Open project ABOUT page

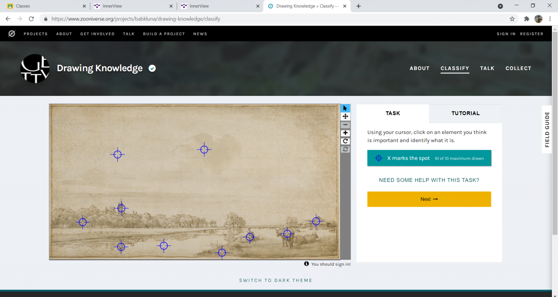click(419, 68)
